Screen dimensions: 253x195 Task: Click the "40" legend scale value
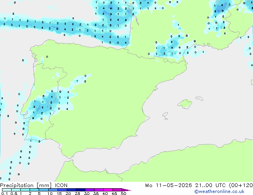click(x=105, y=193)
